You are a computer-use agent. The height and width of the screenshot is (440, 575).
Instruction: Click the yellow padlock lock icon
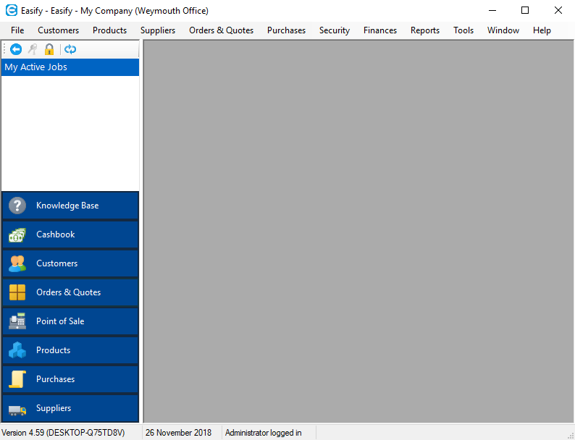pos(49,49)
